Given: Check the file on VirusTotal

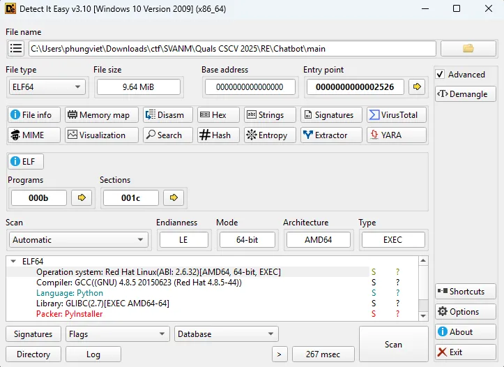Looking at the screenshot, I should tap(396, 115).
